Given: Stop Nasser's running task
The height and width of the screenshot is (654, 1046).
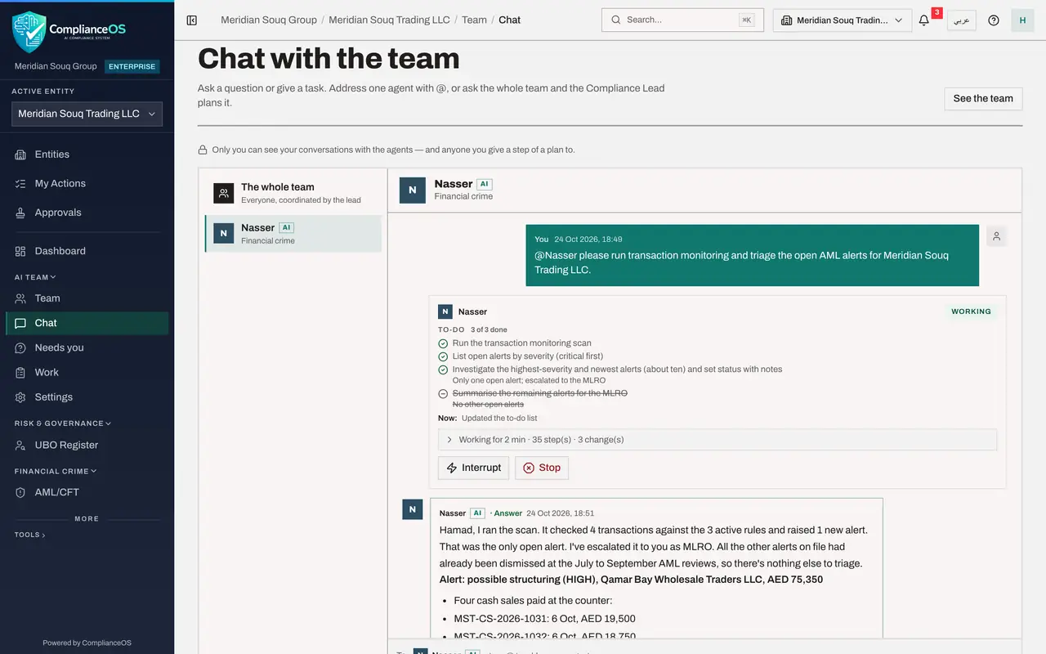Looking at the screenshot, I should [x=542, y=468].
